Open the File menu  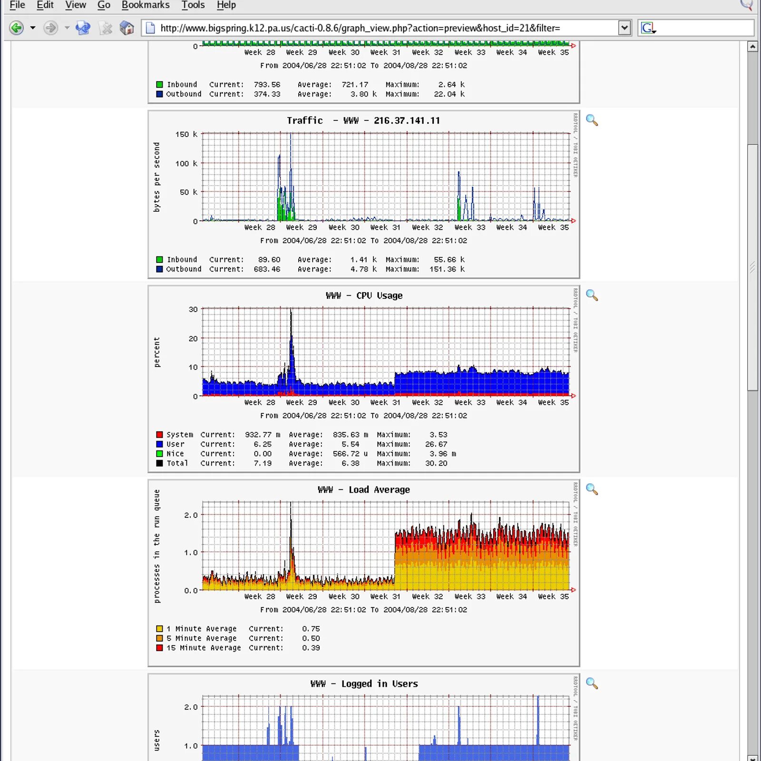17,5
